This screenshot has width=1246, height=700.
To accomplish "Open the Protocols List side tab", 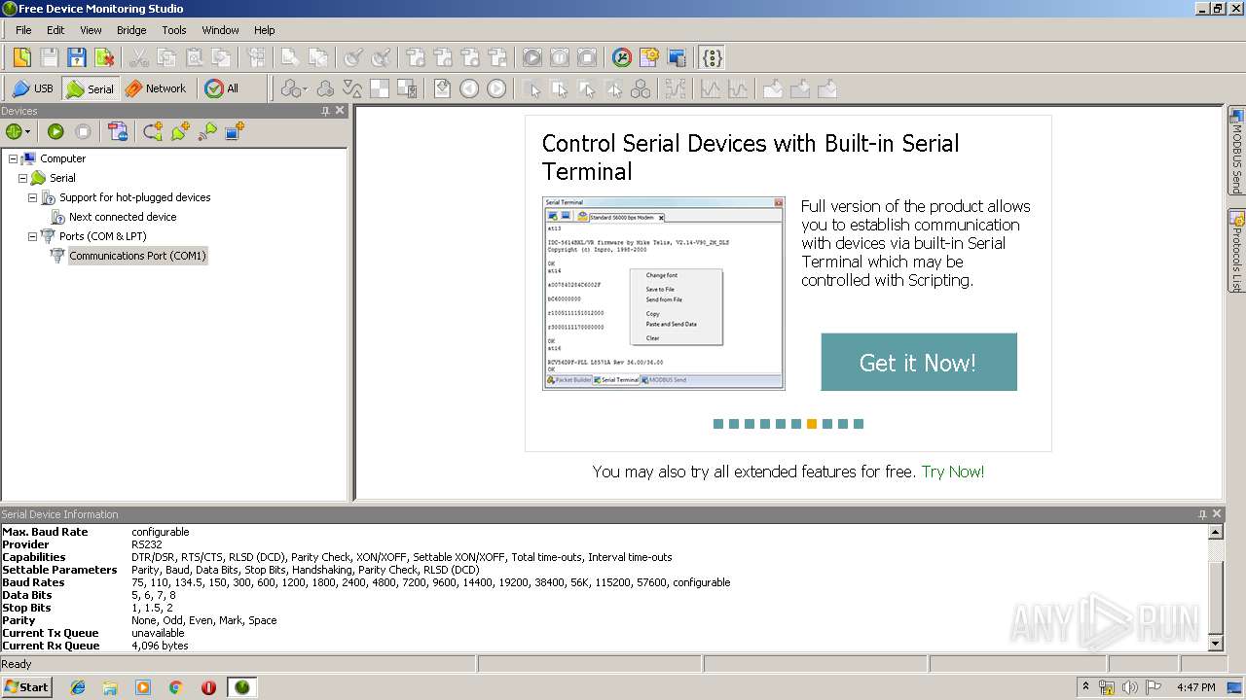I will point(1236,251).
